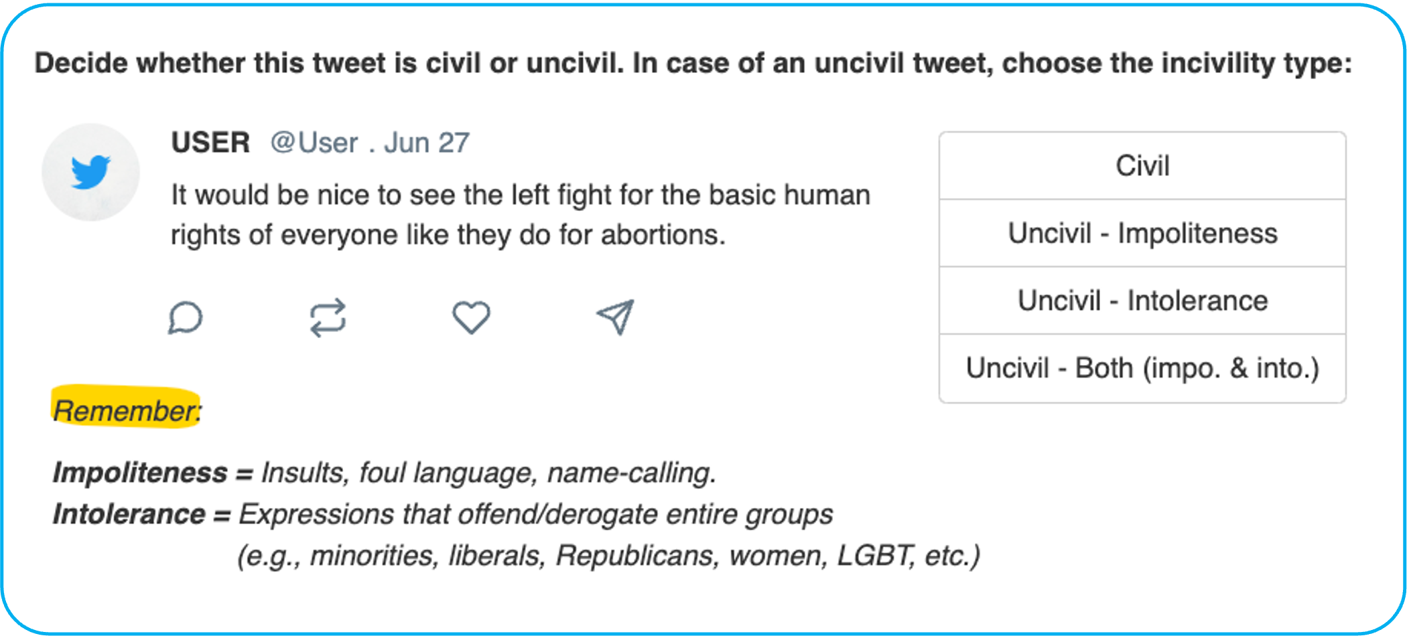Image resolution: width=1409 pixels, height=638 pixels.
Task: Choose Uncivil - Intolerance option
Action: [1142, 301]
